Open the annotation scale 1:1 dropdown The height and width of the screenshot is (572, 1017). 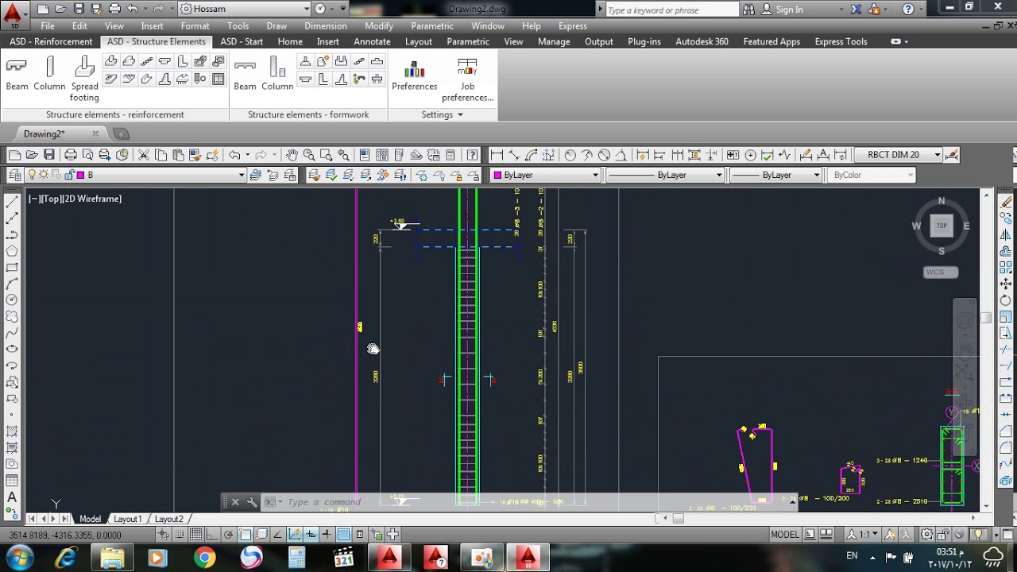tap(862, 535)
